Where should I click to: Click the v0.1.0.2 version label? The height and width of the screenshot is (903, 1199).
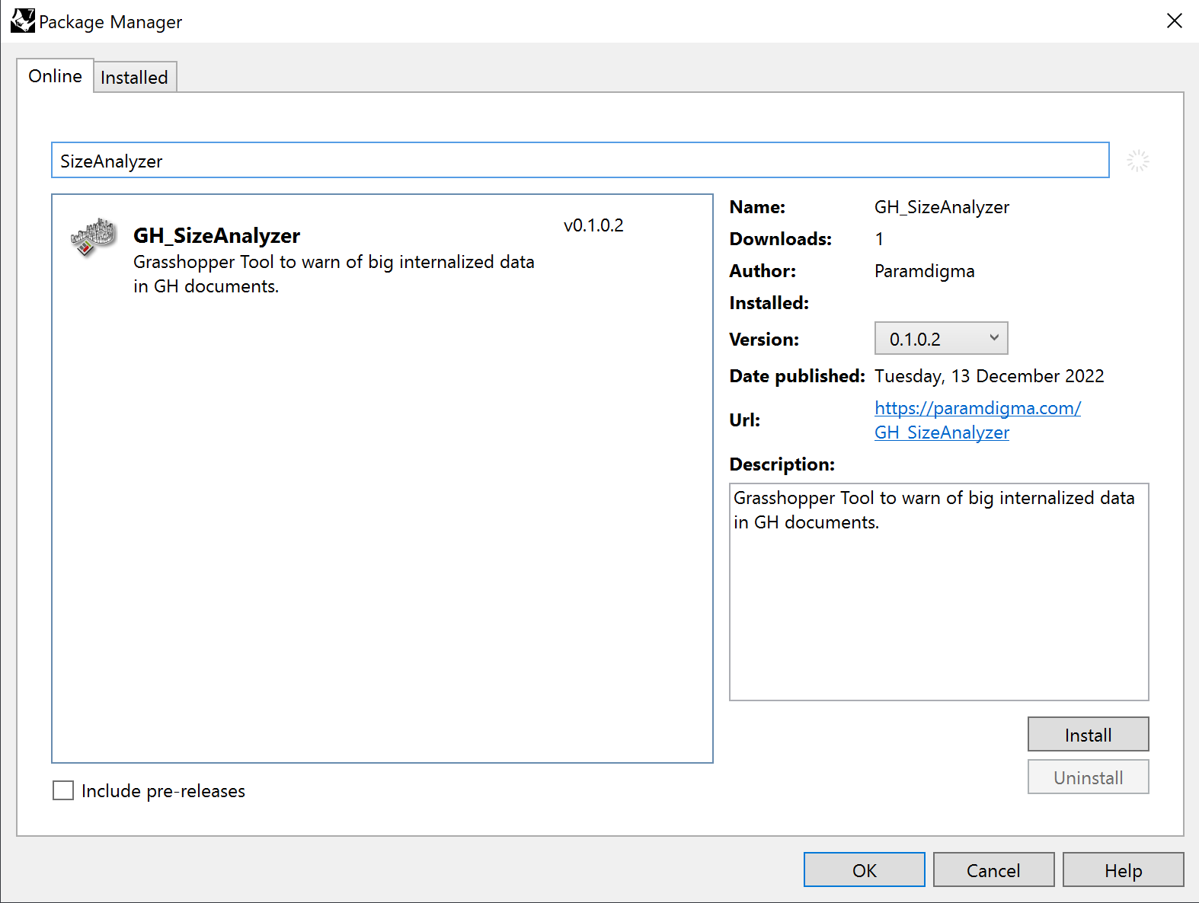coord(593,225)
